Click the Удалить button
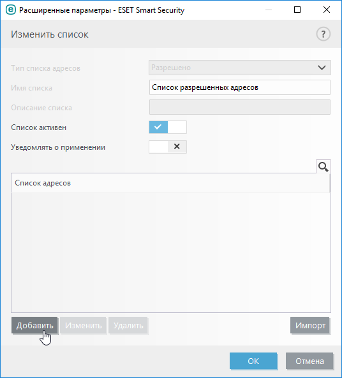The image size is (342, 378). [128, 326]
